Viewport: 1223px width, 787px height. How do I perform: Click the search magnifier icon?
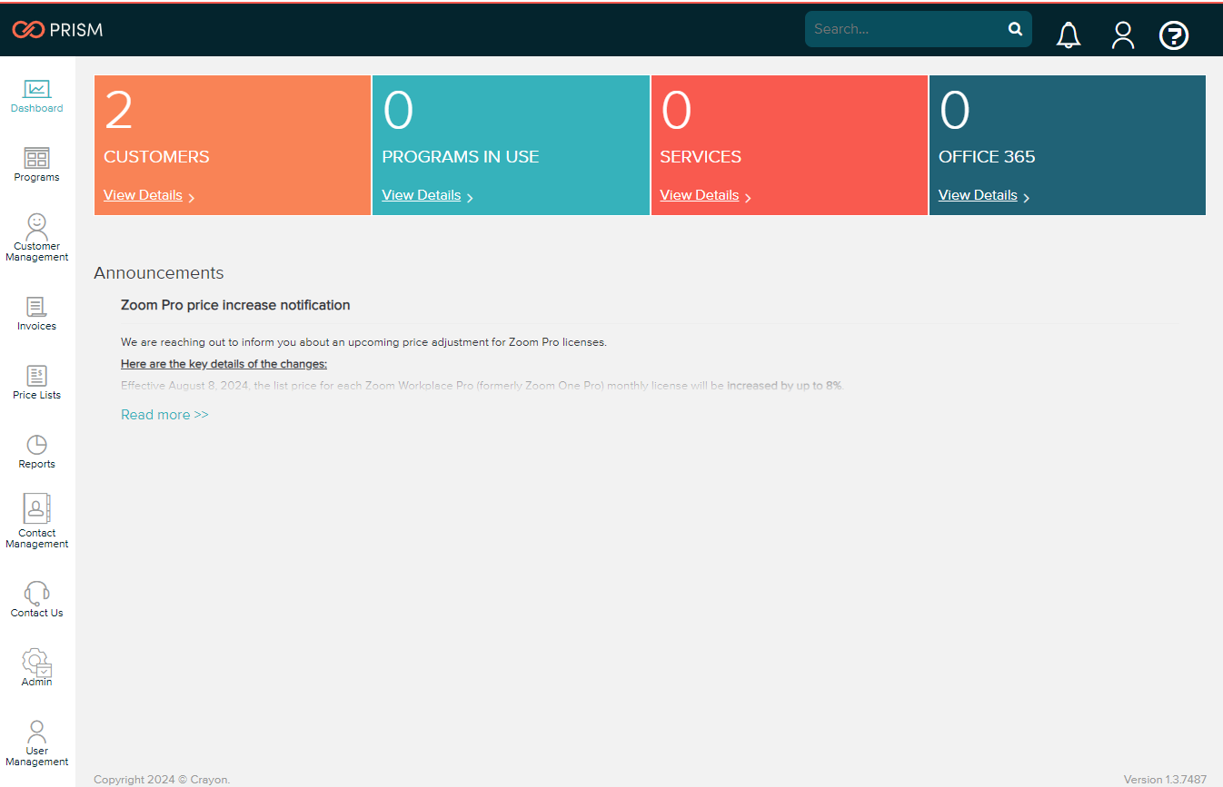pyautogui.click(x=1015, y=29)
